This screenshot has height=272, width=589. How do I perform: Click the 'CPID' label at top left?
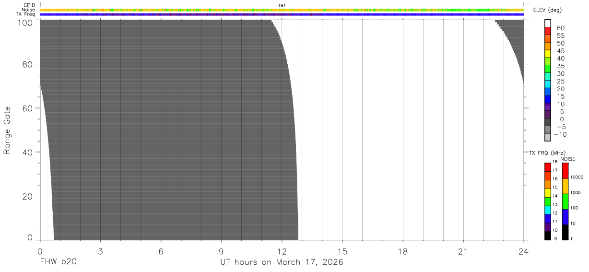29,5
